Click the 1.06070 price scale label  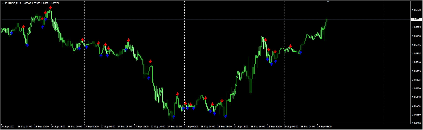point(416,10)
